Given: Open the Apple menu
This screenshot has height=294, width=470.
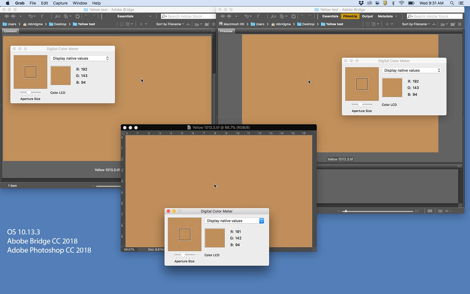Looking at the screenshot, I should tap(8, 3).
